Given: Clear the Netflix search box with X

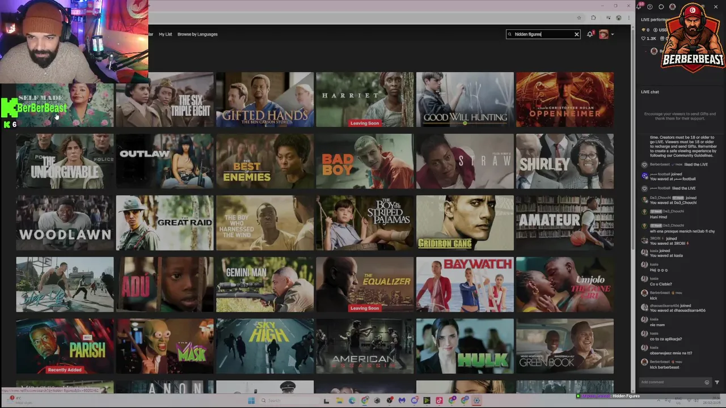Looking at the screenshot, I should 576,34.
